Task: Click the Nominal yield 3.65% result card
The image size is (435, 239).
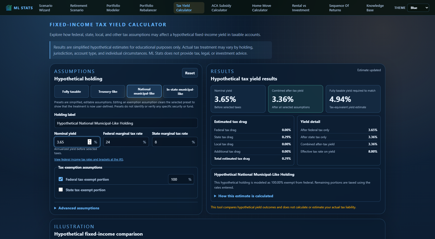Action: (x=238, y=99)
